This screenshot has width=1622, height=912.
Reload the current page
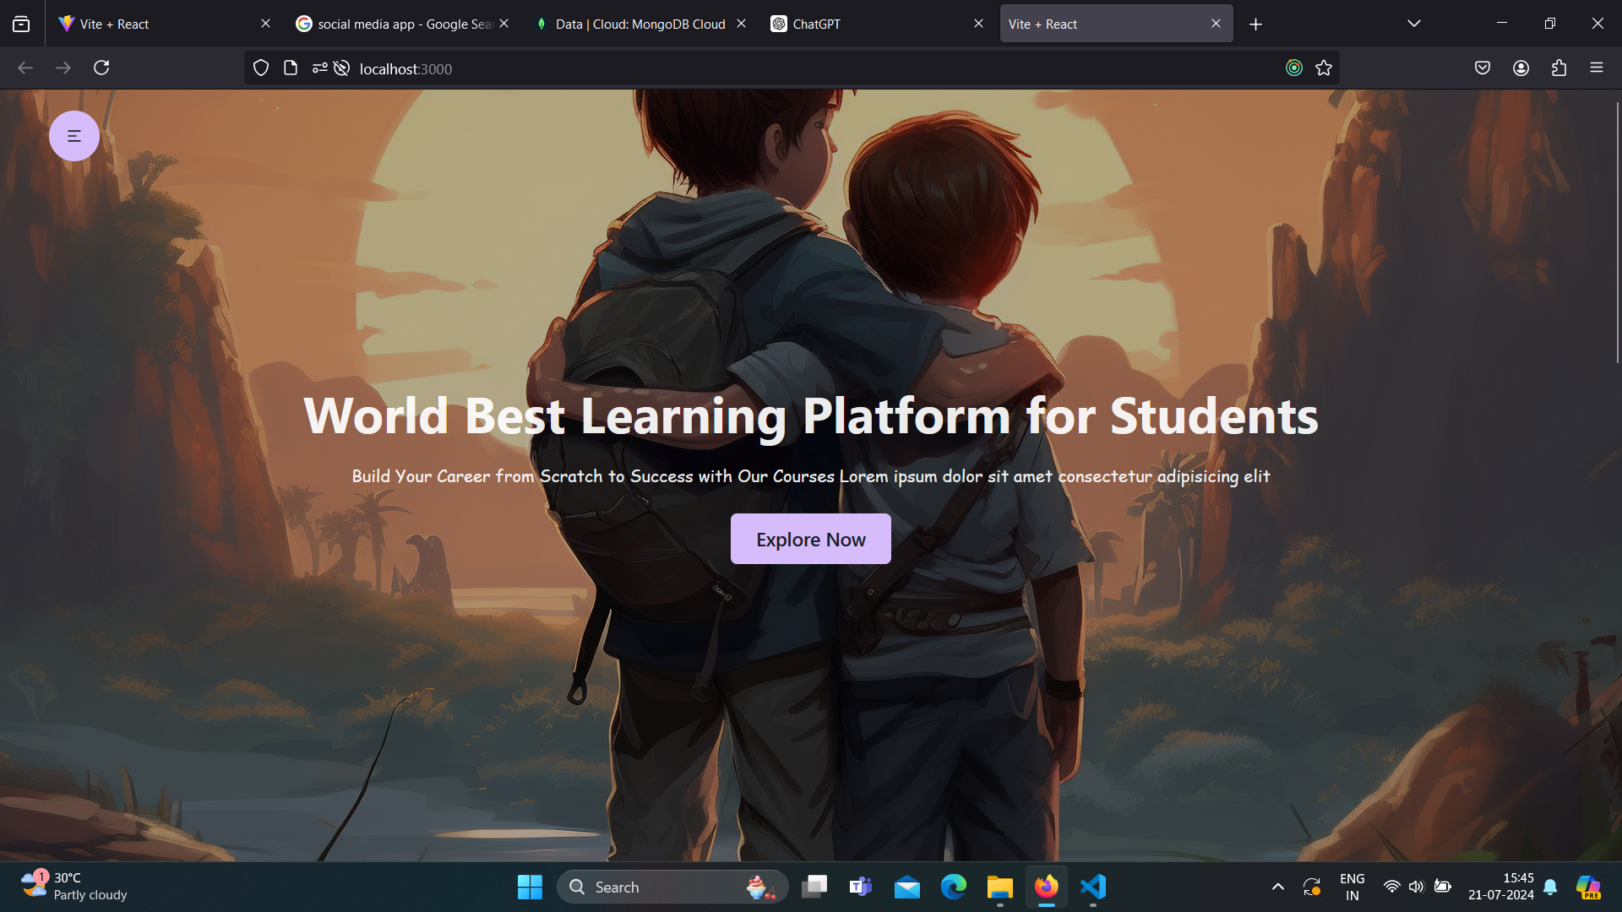[101, 68]
